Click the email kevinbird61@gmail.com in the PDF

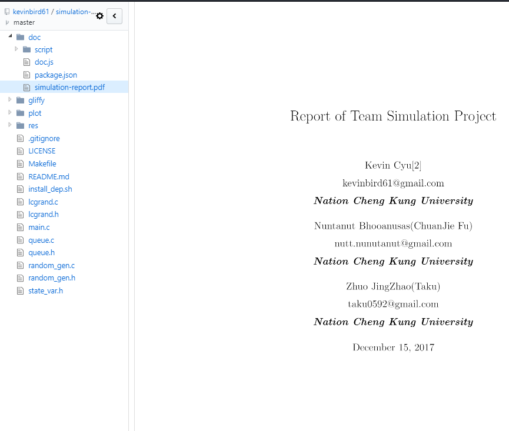[x=393, y=183]
